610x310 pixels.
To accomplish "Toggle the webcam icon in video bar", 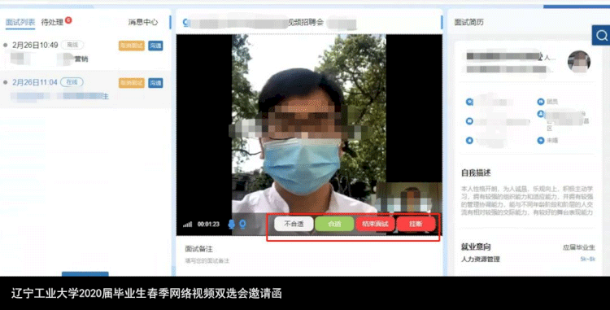I will pyautogui.click(x=242, y=224).
